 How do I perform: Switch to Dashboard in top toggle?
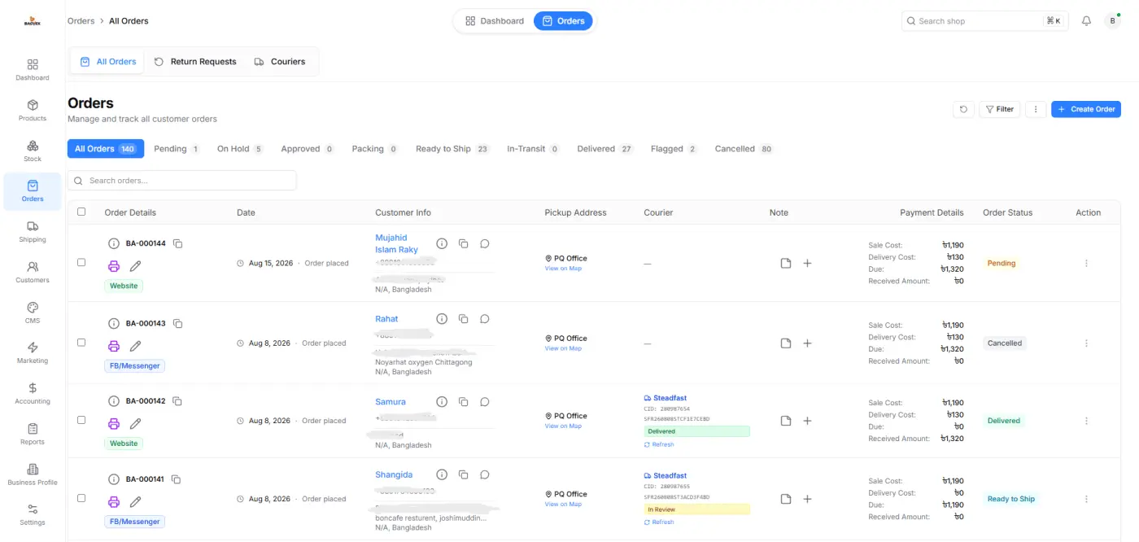coord(495,21)
